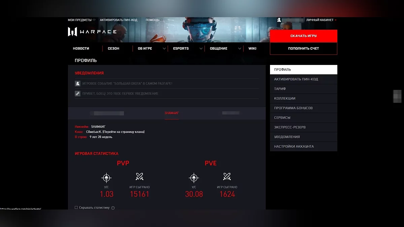Select the blurred first character tab
Viewport: 404px width, 227px height.
pyautogui.click(x=107, y=113)
